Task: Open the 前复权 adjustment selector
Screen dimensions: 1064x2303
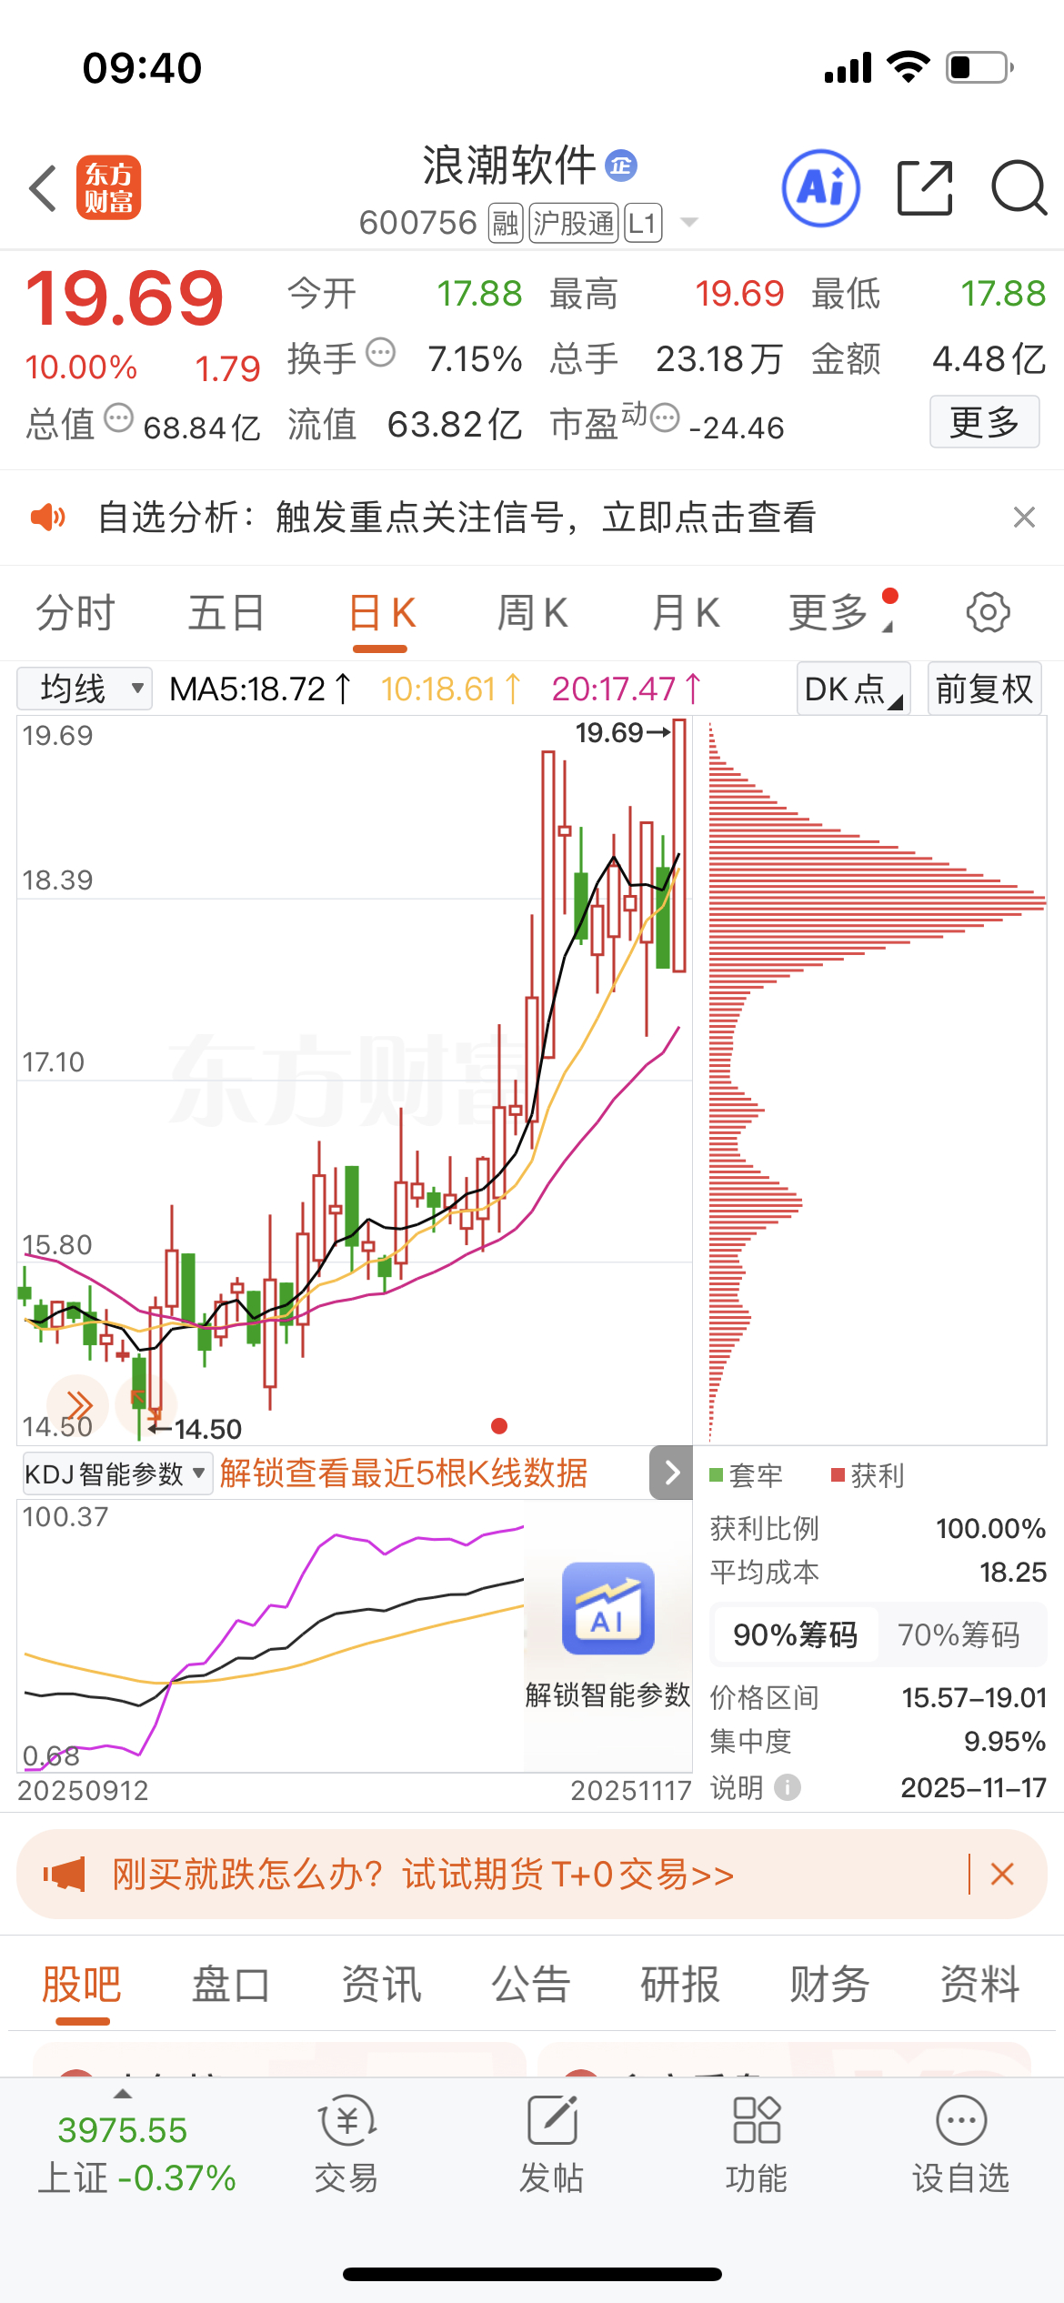Action: point(985,689)
